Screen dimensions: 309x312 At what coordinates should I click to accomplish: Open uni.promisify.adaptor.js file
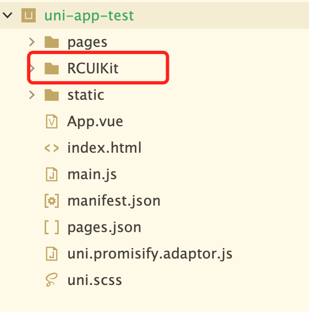pos(150,254)
